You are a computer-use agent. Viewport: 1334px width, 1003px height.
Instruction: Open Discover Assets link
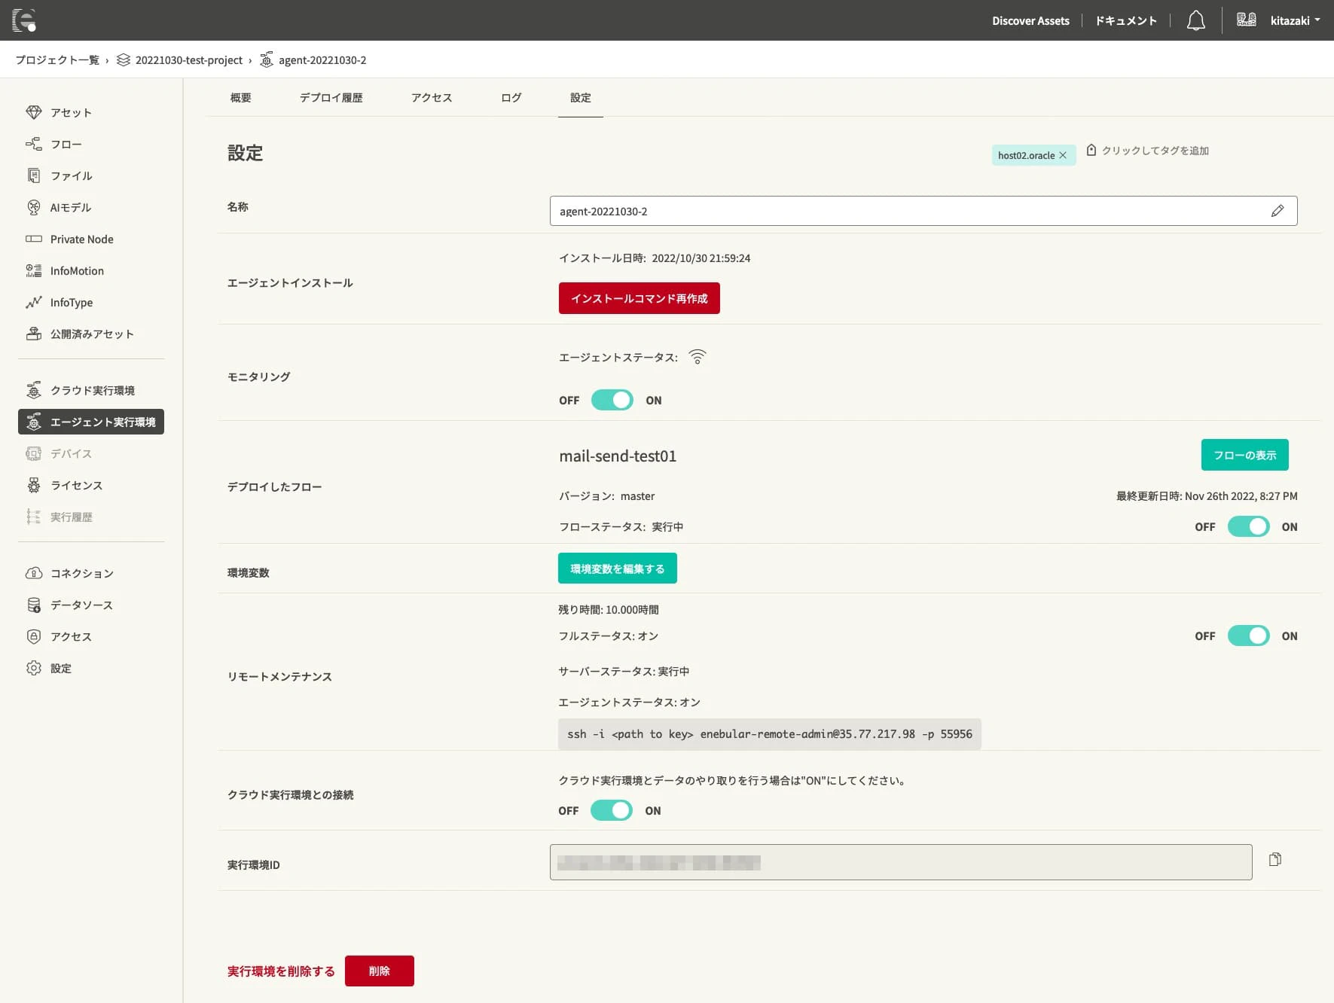[1030, 20]
